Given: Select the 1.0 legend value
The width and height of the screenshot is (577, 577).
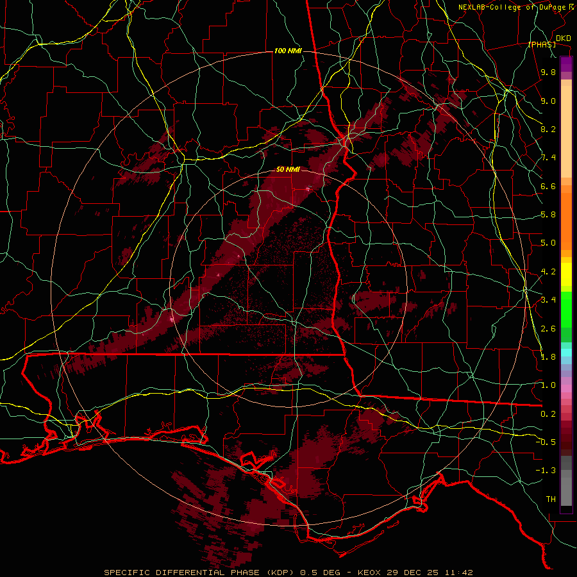Looking at the screenshot, I should (548, 385).
